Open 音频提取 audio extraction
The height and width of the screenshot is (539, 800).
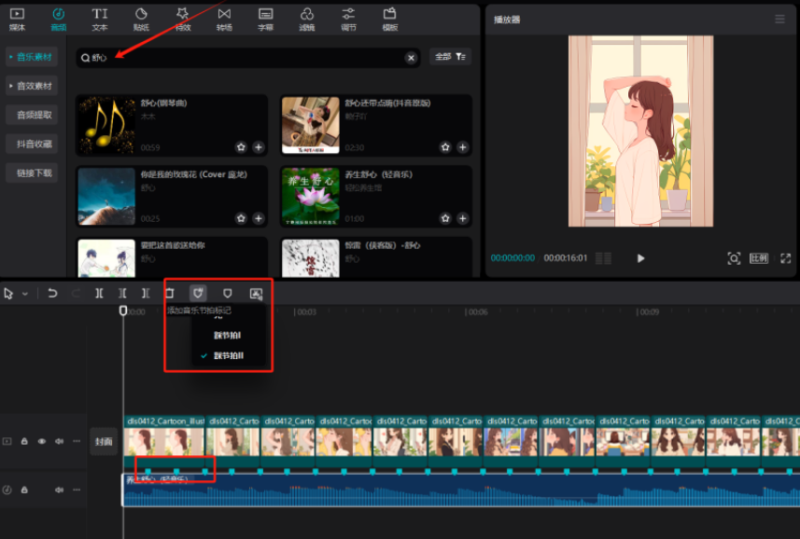point(32,115)
